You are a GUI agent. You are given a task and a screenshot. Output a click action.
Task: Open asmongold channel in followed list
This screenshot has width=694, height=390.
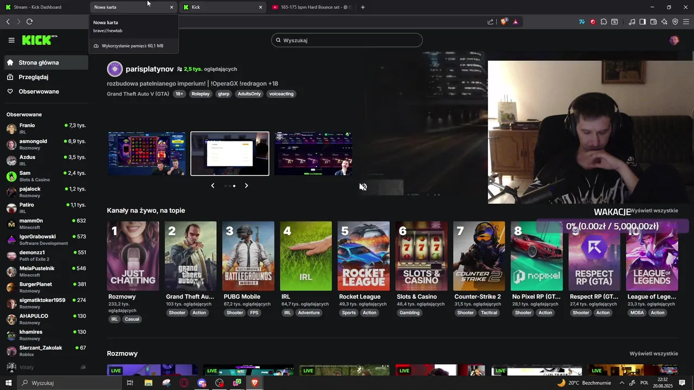[x=46, y=145]
